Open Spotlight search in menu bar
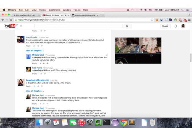192x136 pixels. pyautogui.click(x=182, y=10)
